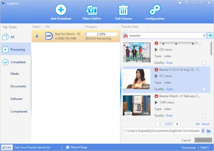The width and height of the screenshot is (214, 151).
Task: Click the blue go arrow search button
Action: point(210,35)
